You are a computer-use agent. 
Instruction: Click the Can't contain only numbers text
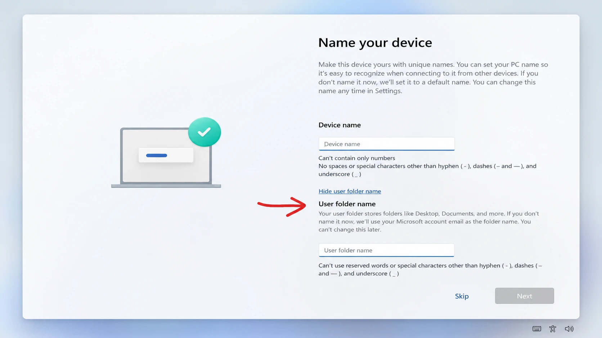click(357, 158)
